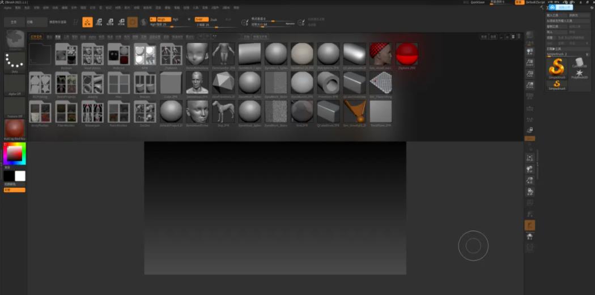Viewport: 595px width, 295px height.
Task: Adjust the Rgb intensity slider
Action: 169,25
